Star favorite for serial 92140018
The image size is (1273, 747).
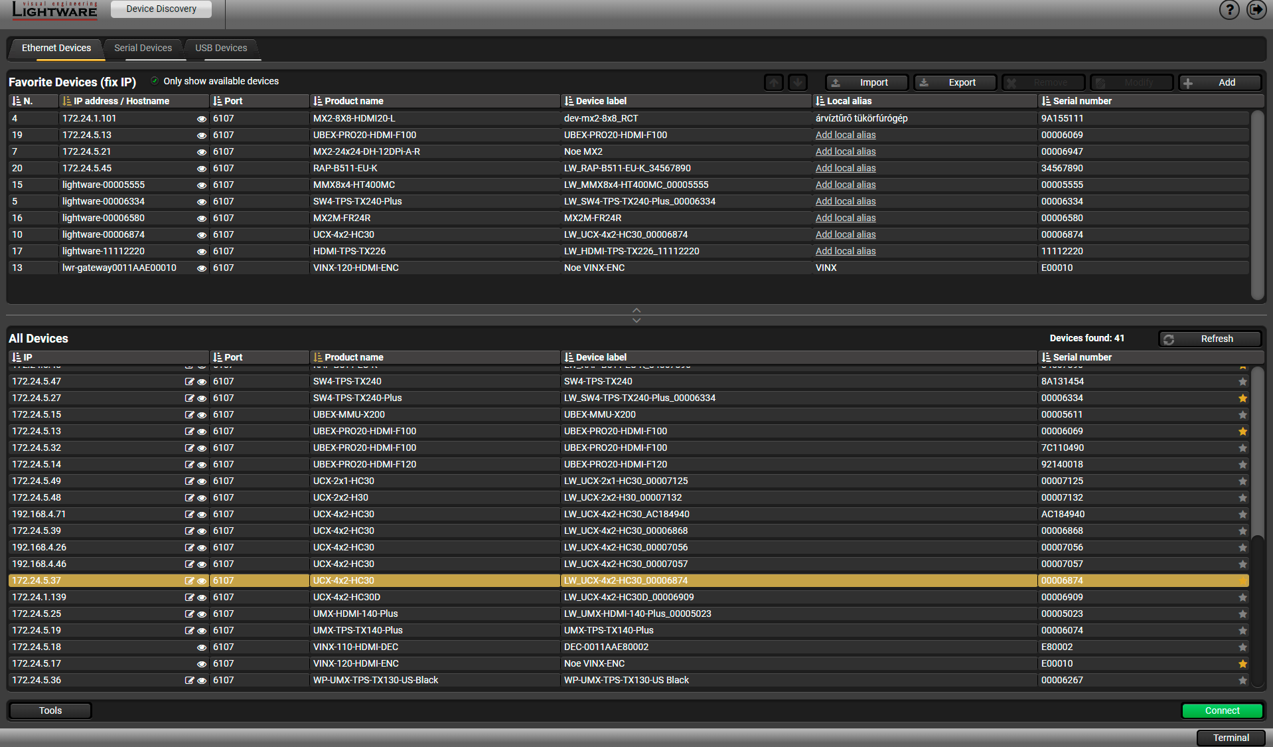(x=1242, y=465)
